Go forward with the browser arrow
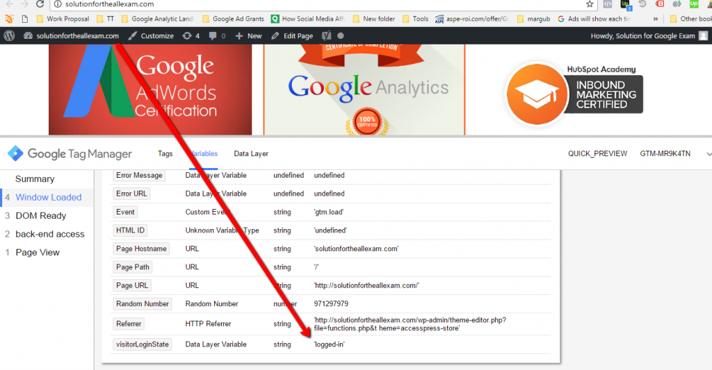Image resolution: width=712 pixels, height=370 pixels. coord(24,4)
